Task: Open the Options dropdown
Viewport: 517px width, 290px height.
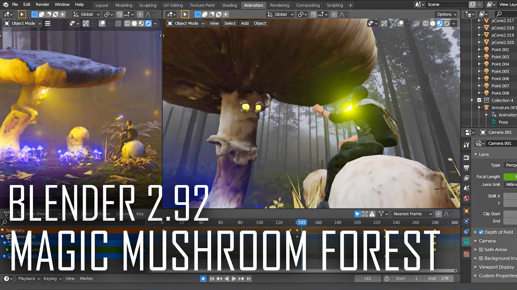Action: 447,14
